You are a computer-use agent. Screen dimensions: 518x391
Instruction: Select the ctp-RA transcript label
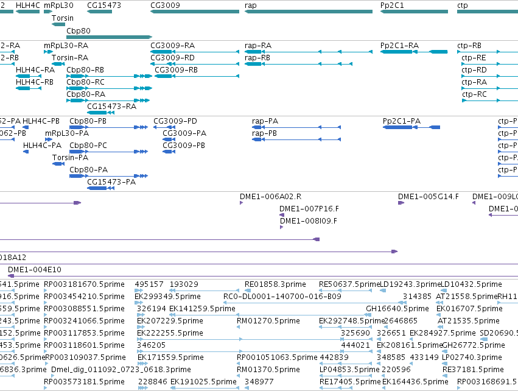[x=474, y=82]
